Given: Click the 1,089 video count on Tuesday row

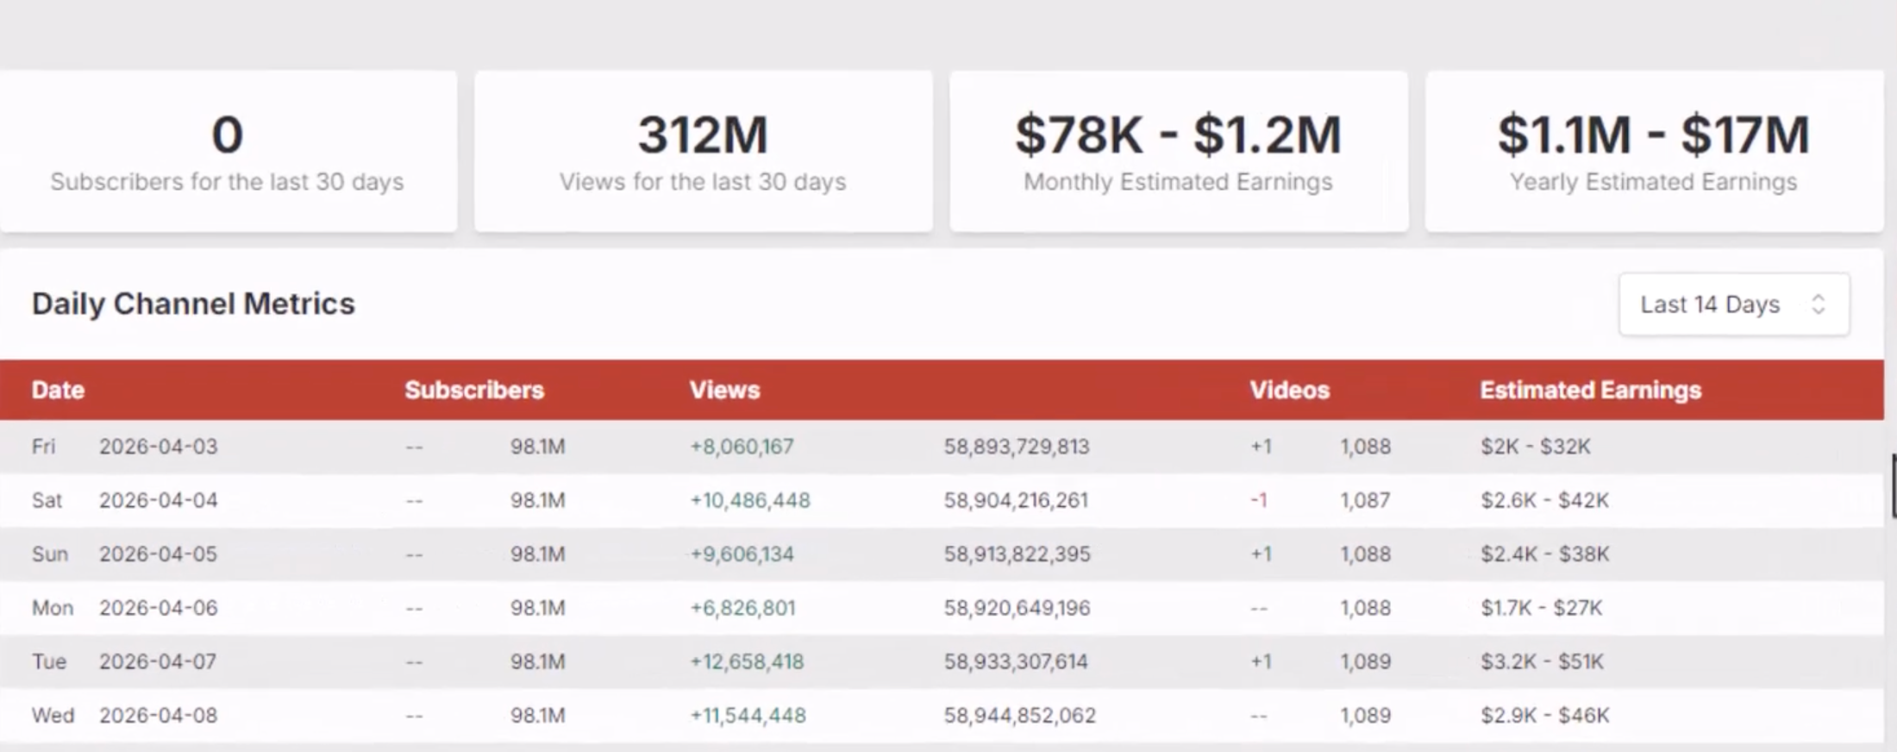Looking at the screenshot, I should pyautogui.click(x=1366, y=661).
